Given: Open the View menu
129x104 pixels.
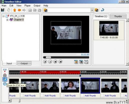Looking at the screenshot, I should point(19,5).
